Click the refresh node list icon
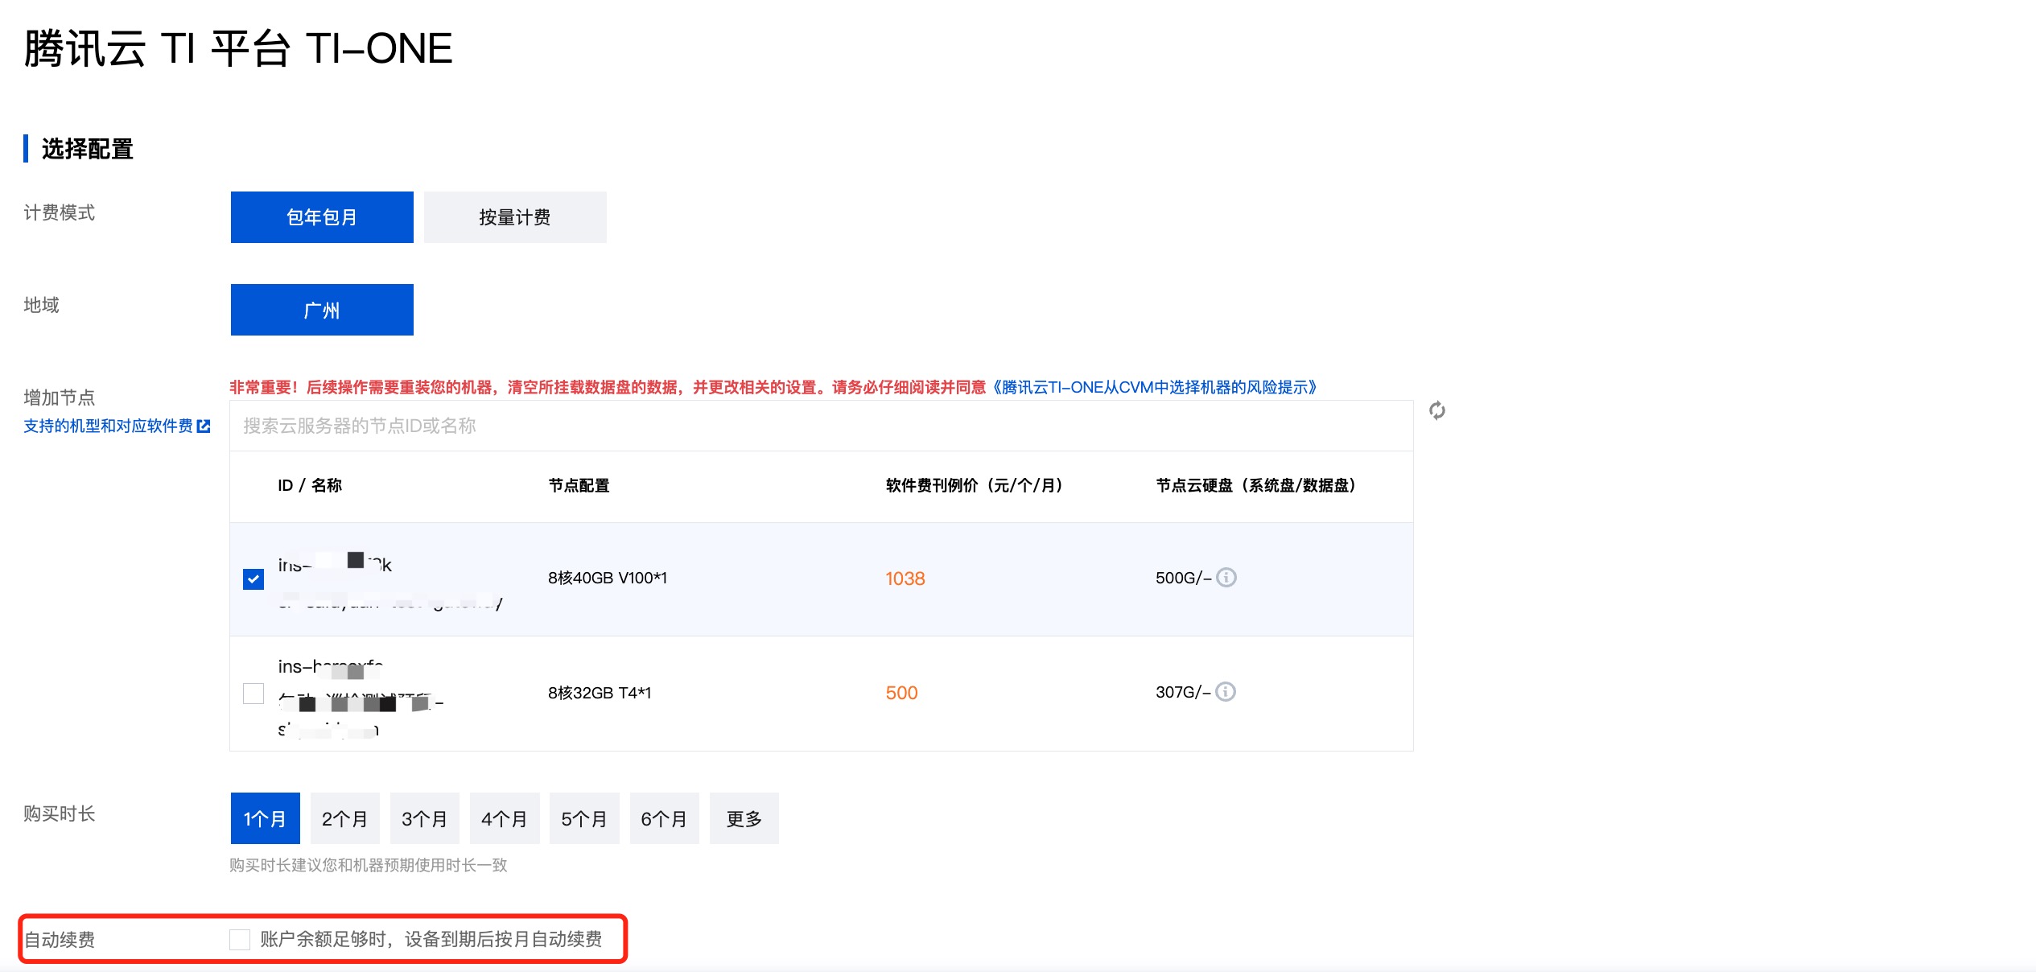Image resolution: width=2036 pixels, height=972 pixels. (x=1436, y=411)
